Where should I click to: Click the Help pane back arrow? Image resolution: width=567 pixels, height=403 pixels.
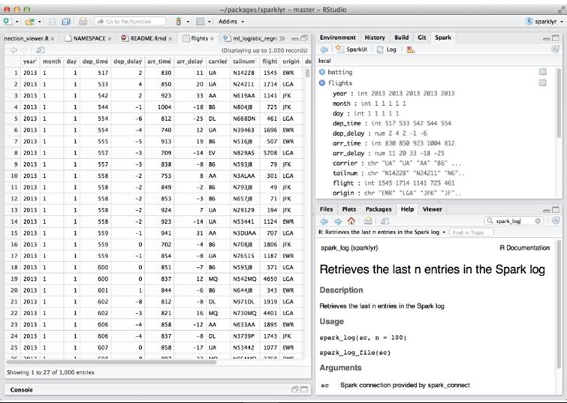[x=324, y=221]
